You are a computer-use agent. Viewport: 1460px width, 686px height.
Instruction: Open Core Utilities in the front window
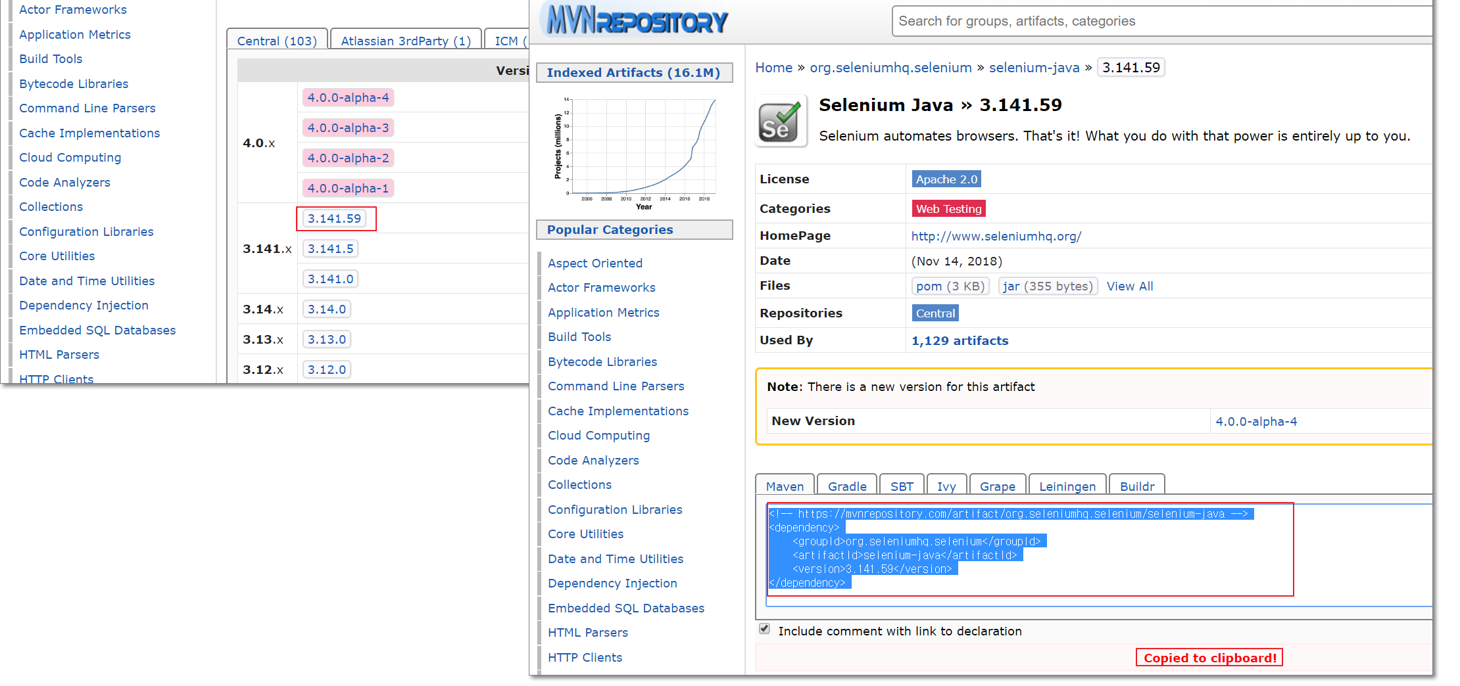pyautogui.click(x=585, y=534)
